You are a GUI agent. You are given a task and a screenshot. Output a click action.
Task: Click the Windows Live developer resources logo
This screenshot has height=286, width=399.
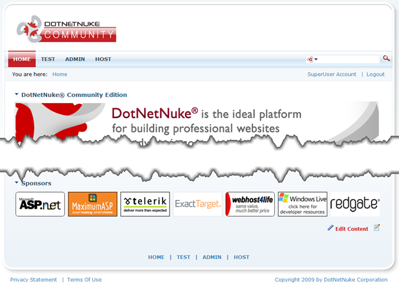pyautogui.click(x=302, y=204)
